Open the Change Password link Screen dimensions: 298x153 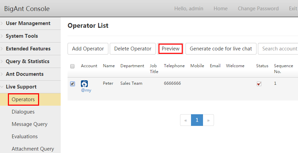(258, 9)
